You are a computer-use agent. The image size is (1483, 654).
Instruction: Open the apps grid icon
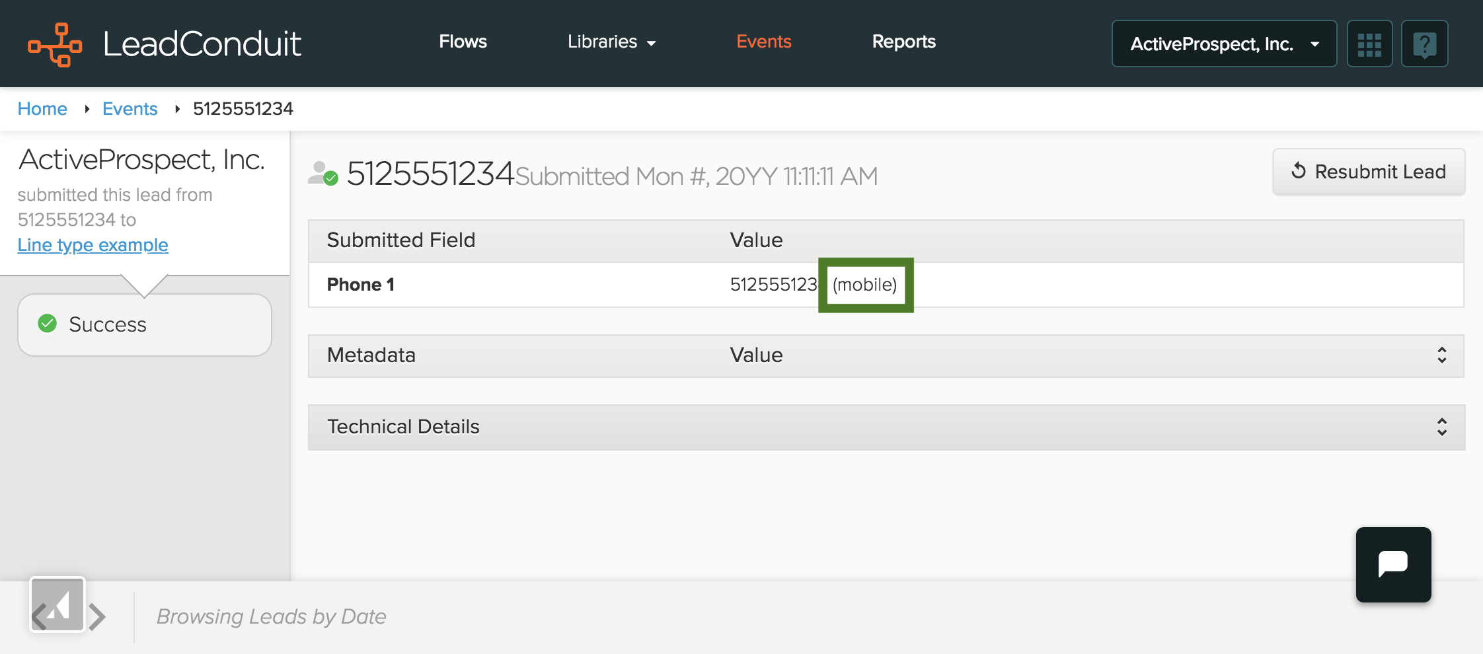[1369, 44]
